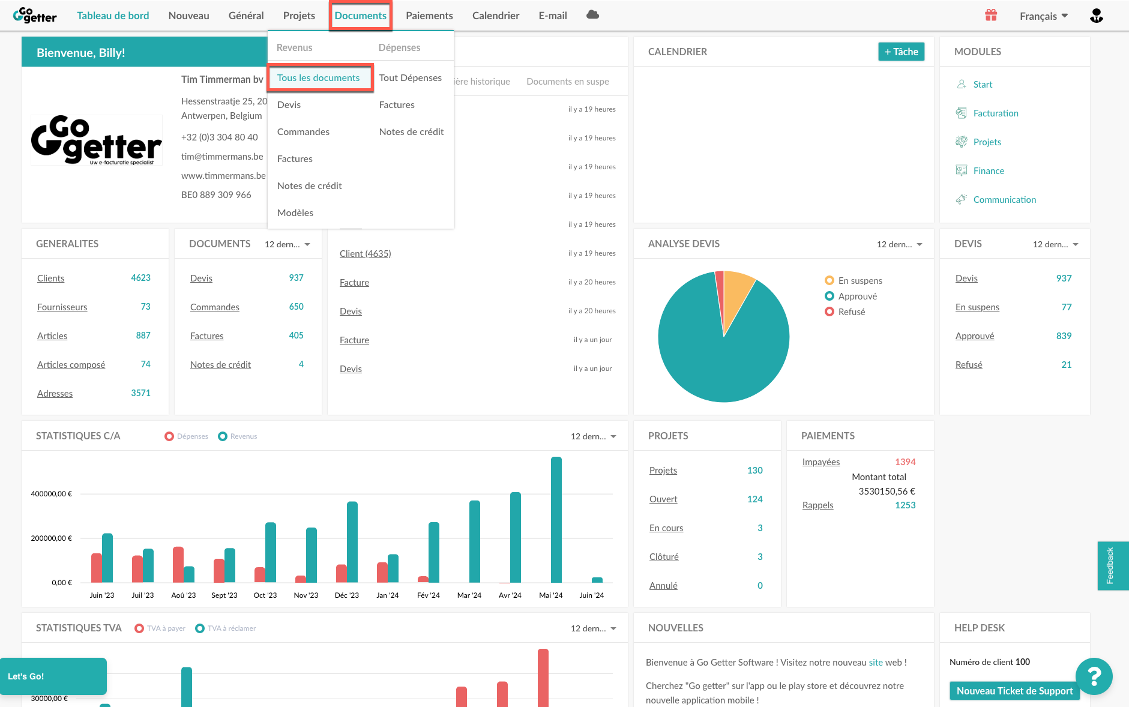Toggle Approuvé in devis pie legend

[x=851, y=296]
